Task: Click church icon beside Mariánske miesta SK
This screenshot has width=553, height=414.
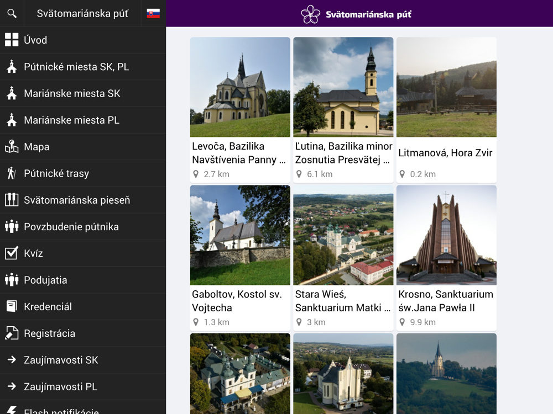Action: tap(12, 93)
